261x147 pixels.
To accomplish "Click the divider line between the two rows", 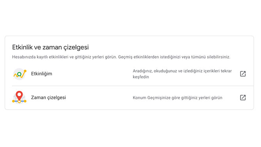I will click(x=133, y=86).
